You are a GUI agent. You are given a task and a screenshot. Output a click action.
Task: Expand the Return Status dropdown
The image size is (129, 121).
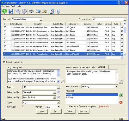click(x=116, y=86)
